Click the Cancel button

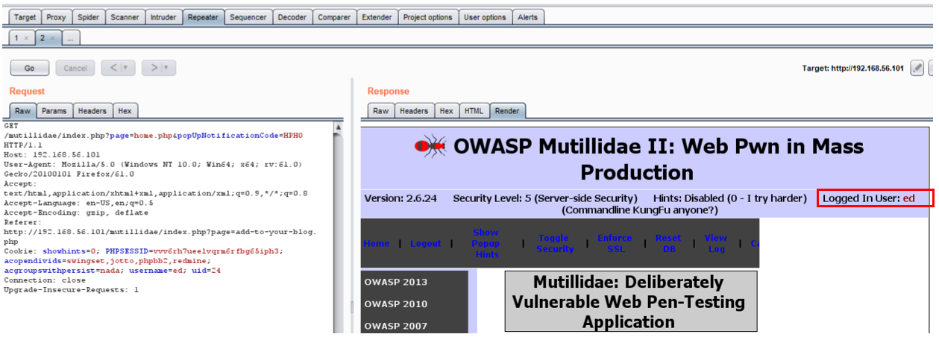[x=75, y=68]
